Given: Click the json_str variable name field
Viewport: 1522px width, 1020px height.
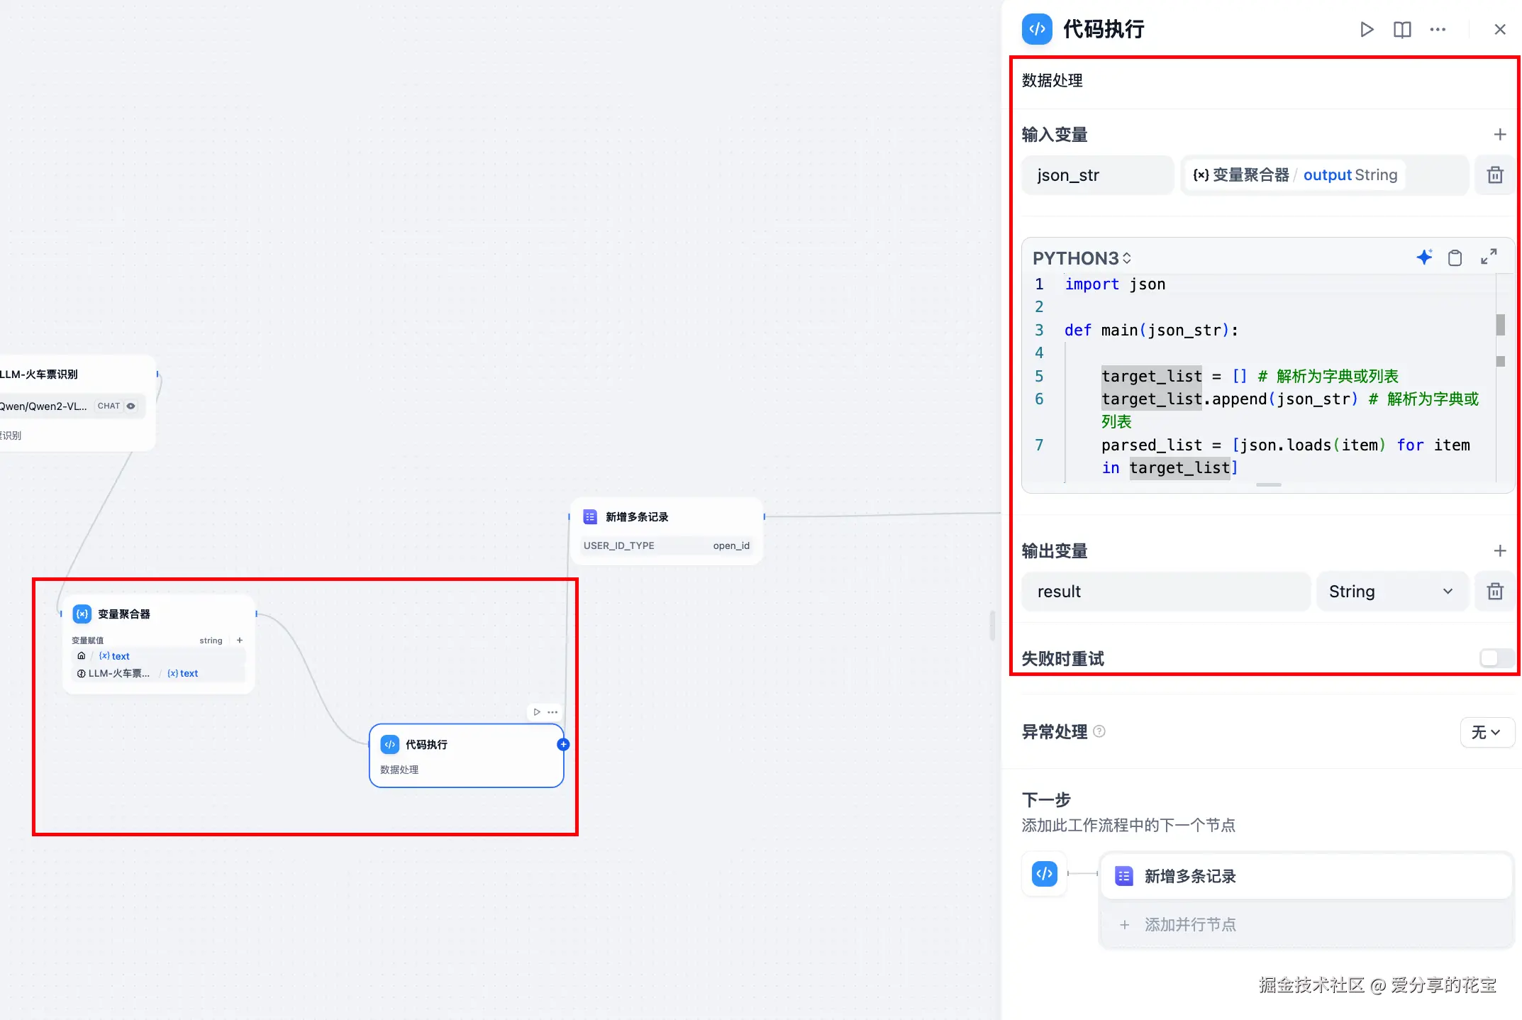Looking at the screenshot, I should [x=1096, y=175].
